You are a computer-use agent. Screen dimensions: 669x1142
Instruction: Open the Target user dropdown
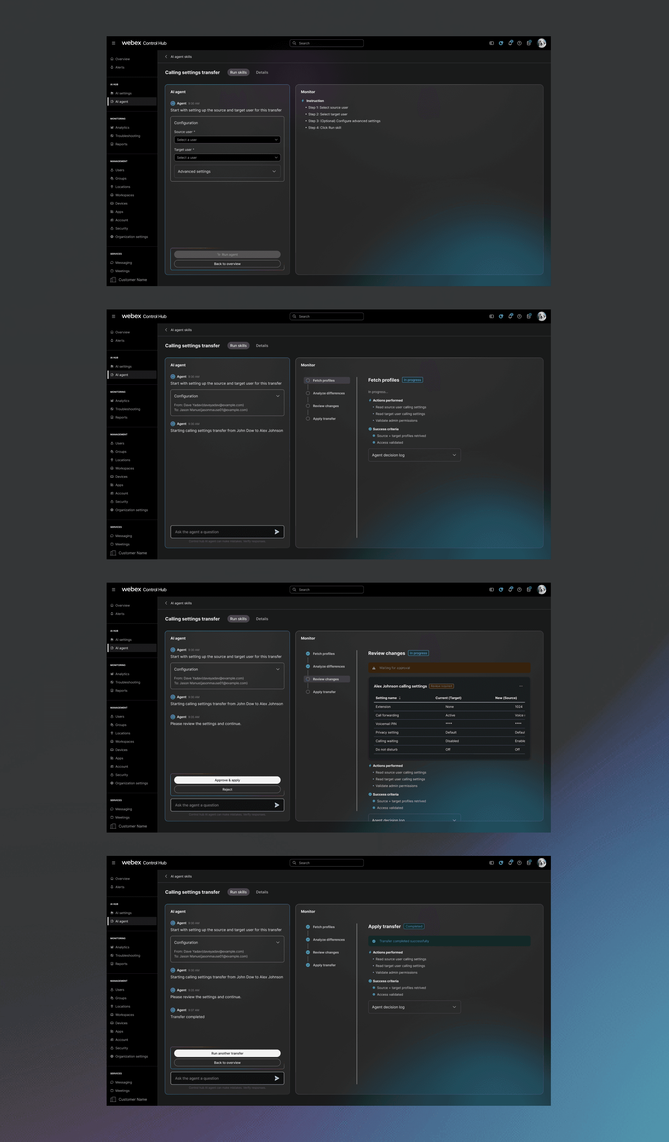(x=227, y=158)
